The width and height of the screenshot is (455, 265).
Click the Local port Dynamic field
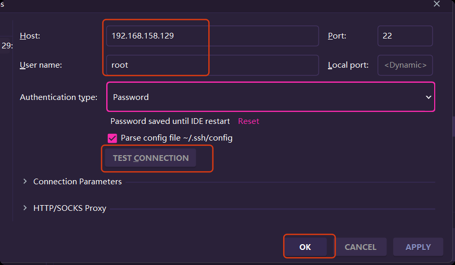click(405, 65)
